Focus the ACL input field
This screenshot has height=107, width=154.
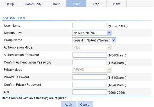tap(90, 92)
